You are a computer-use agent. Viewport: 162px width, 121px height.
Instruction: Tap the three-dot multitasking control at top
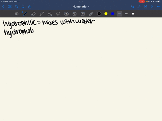pos(81,2)
